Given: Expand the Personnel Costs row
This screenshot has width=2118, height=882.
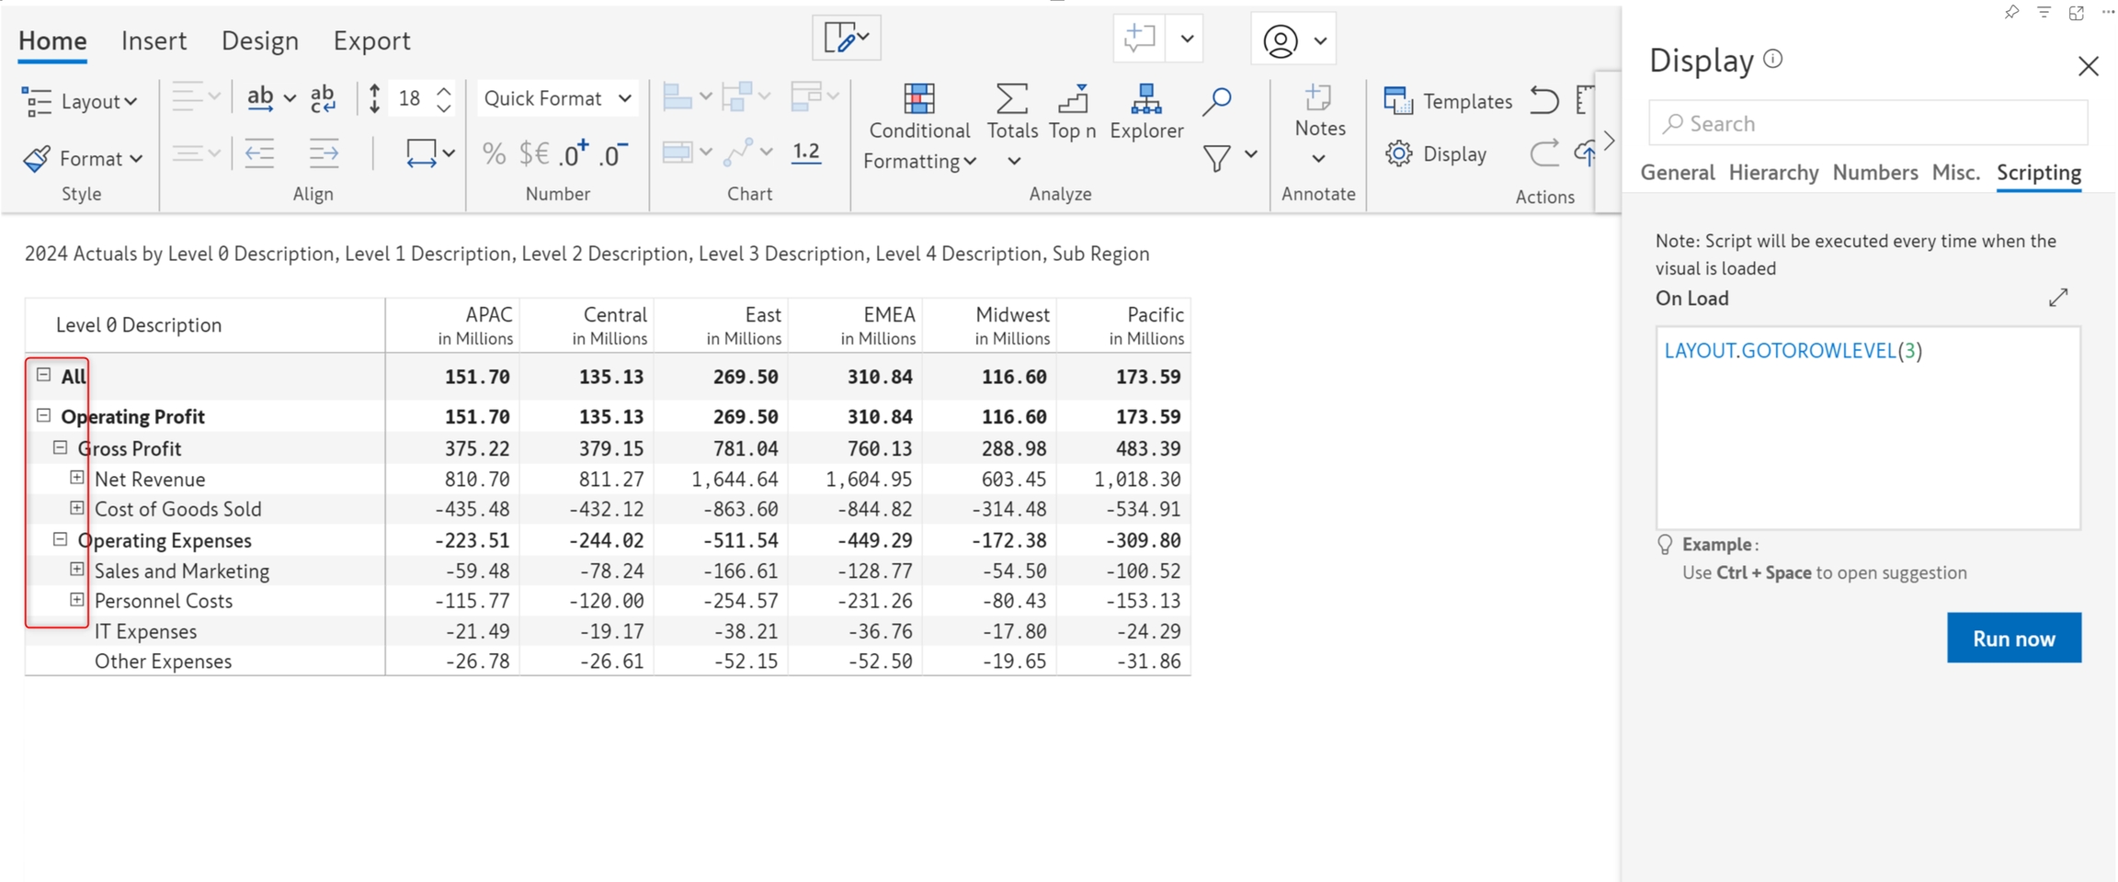Looking at the screenshot, I should pyautogui.click(x=77, y=600).
